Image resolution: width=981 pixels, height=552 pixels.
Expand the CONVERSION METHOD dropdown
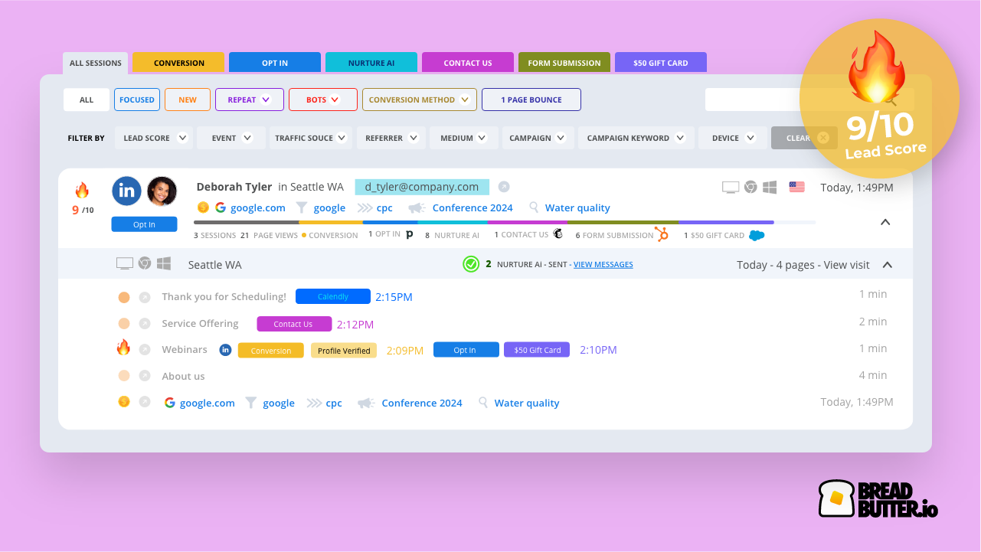point(419,100)
